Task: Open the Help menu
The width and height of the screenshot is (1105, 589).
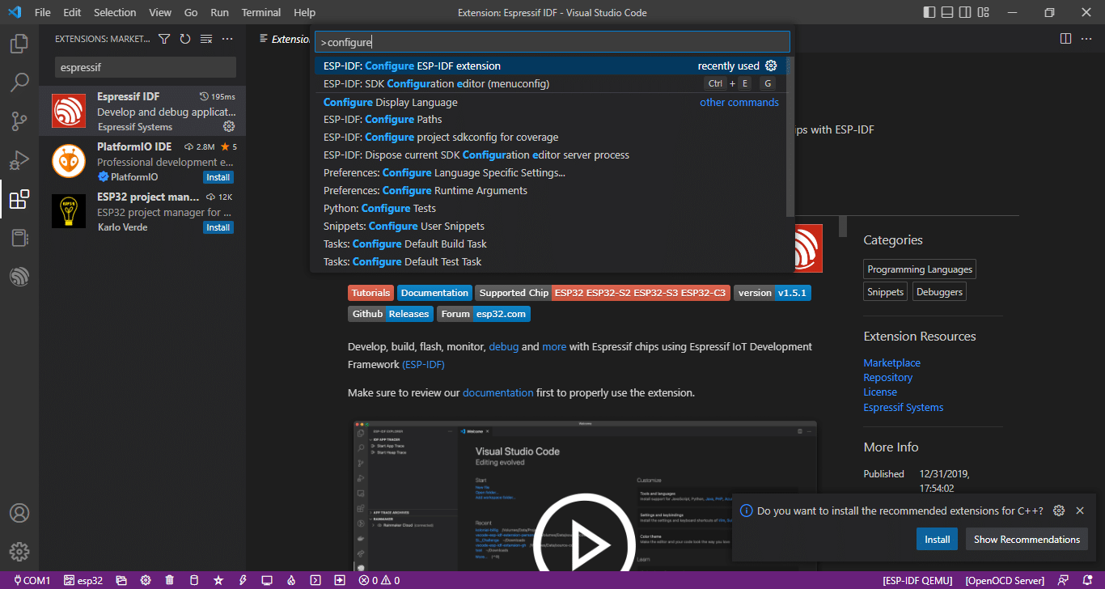Action: coord(305,12)
